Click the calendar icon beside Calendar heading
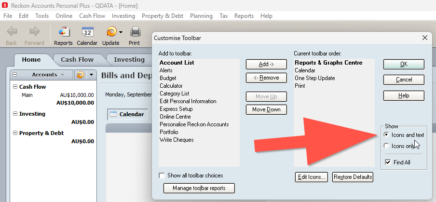436x202 pixels. (113, 114)
